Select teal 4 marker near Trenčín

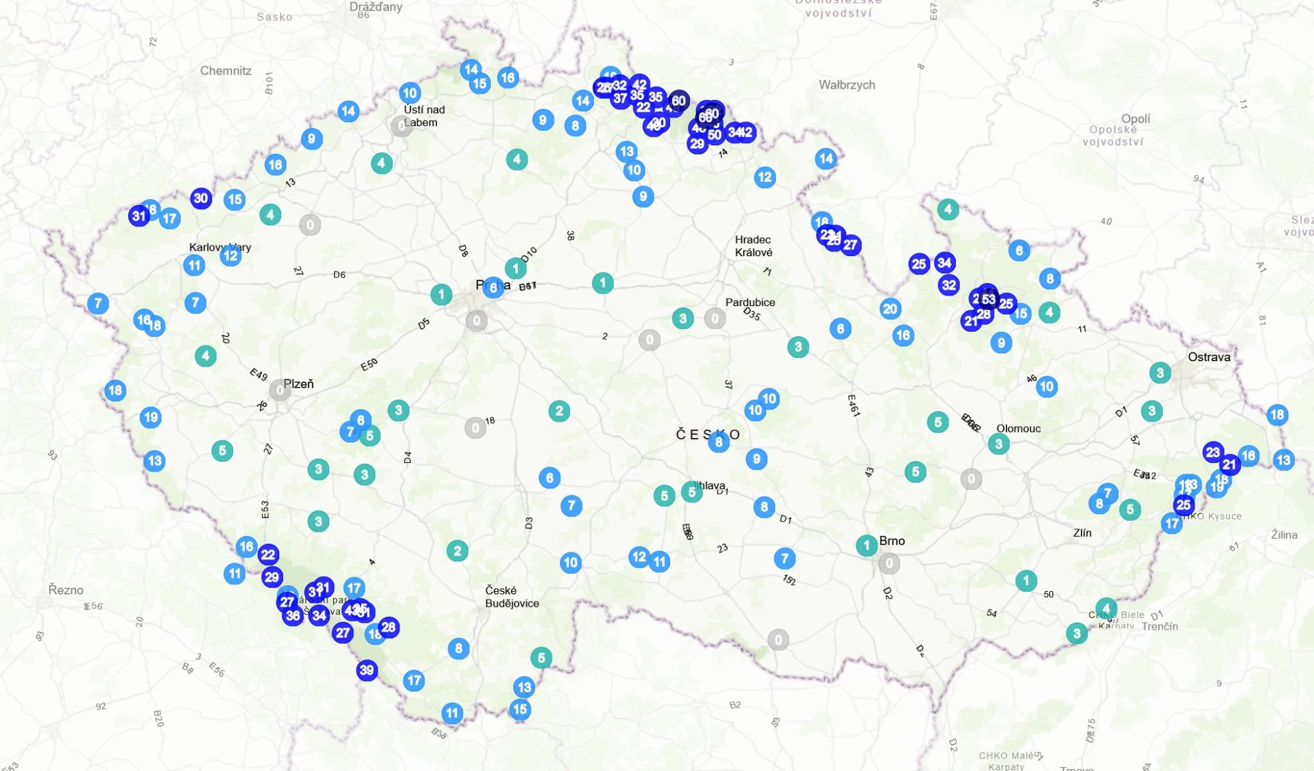(x=1106, y=607)
